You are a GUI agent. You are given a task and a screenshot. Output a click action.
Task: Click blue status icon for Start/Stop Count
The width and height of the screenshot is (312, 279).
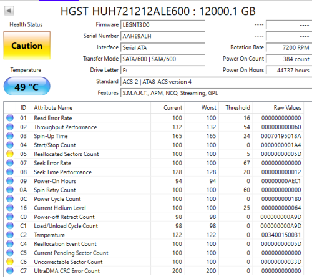(x=10, y=145)
